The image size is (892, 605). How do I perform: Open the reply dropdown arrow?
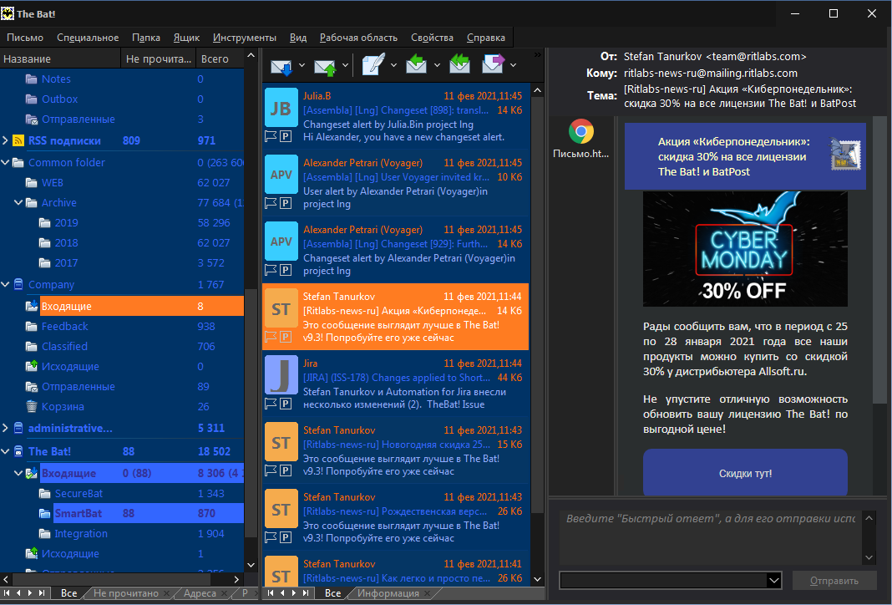click(437, 65)
